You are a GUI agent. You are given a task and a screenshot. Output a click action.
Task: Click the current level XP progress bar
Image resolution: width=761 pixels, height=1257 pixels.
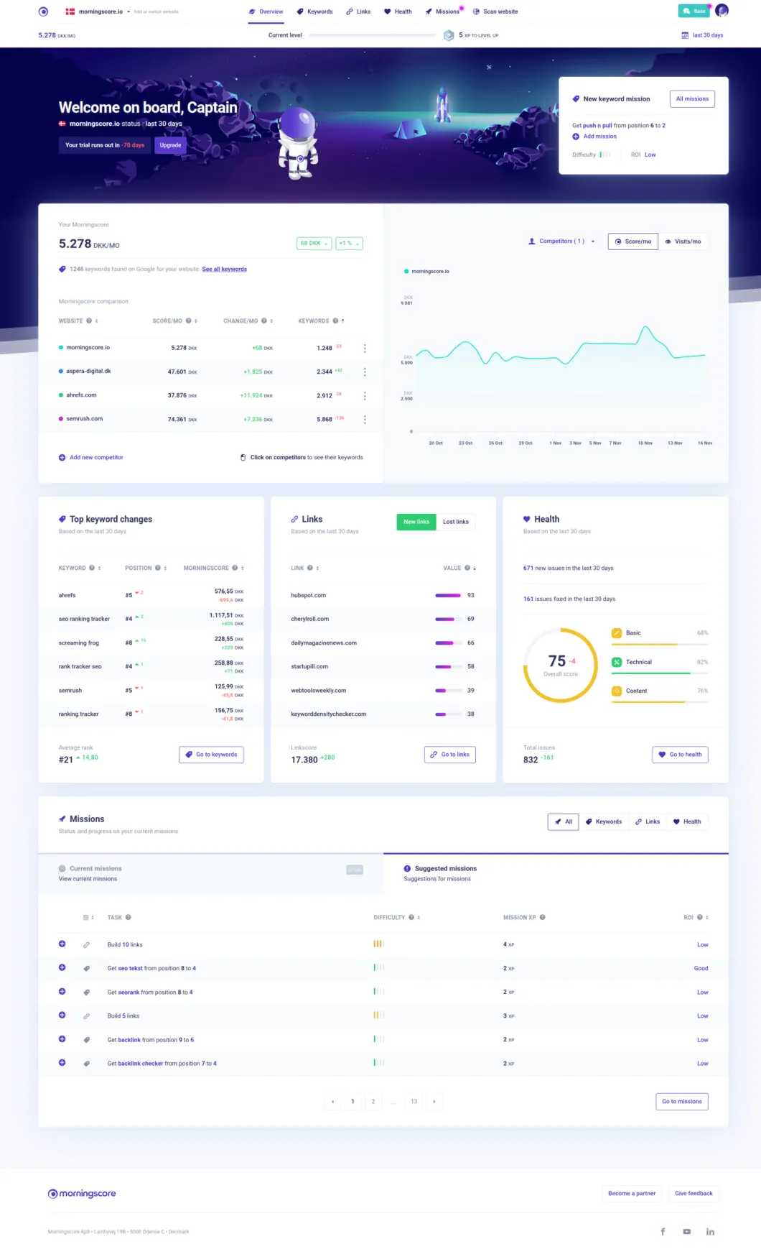372,35
